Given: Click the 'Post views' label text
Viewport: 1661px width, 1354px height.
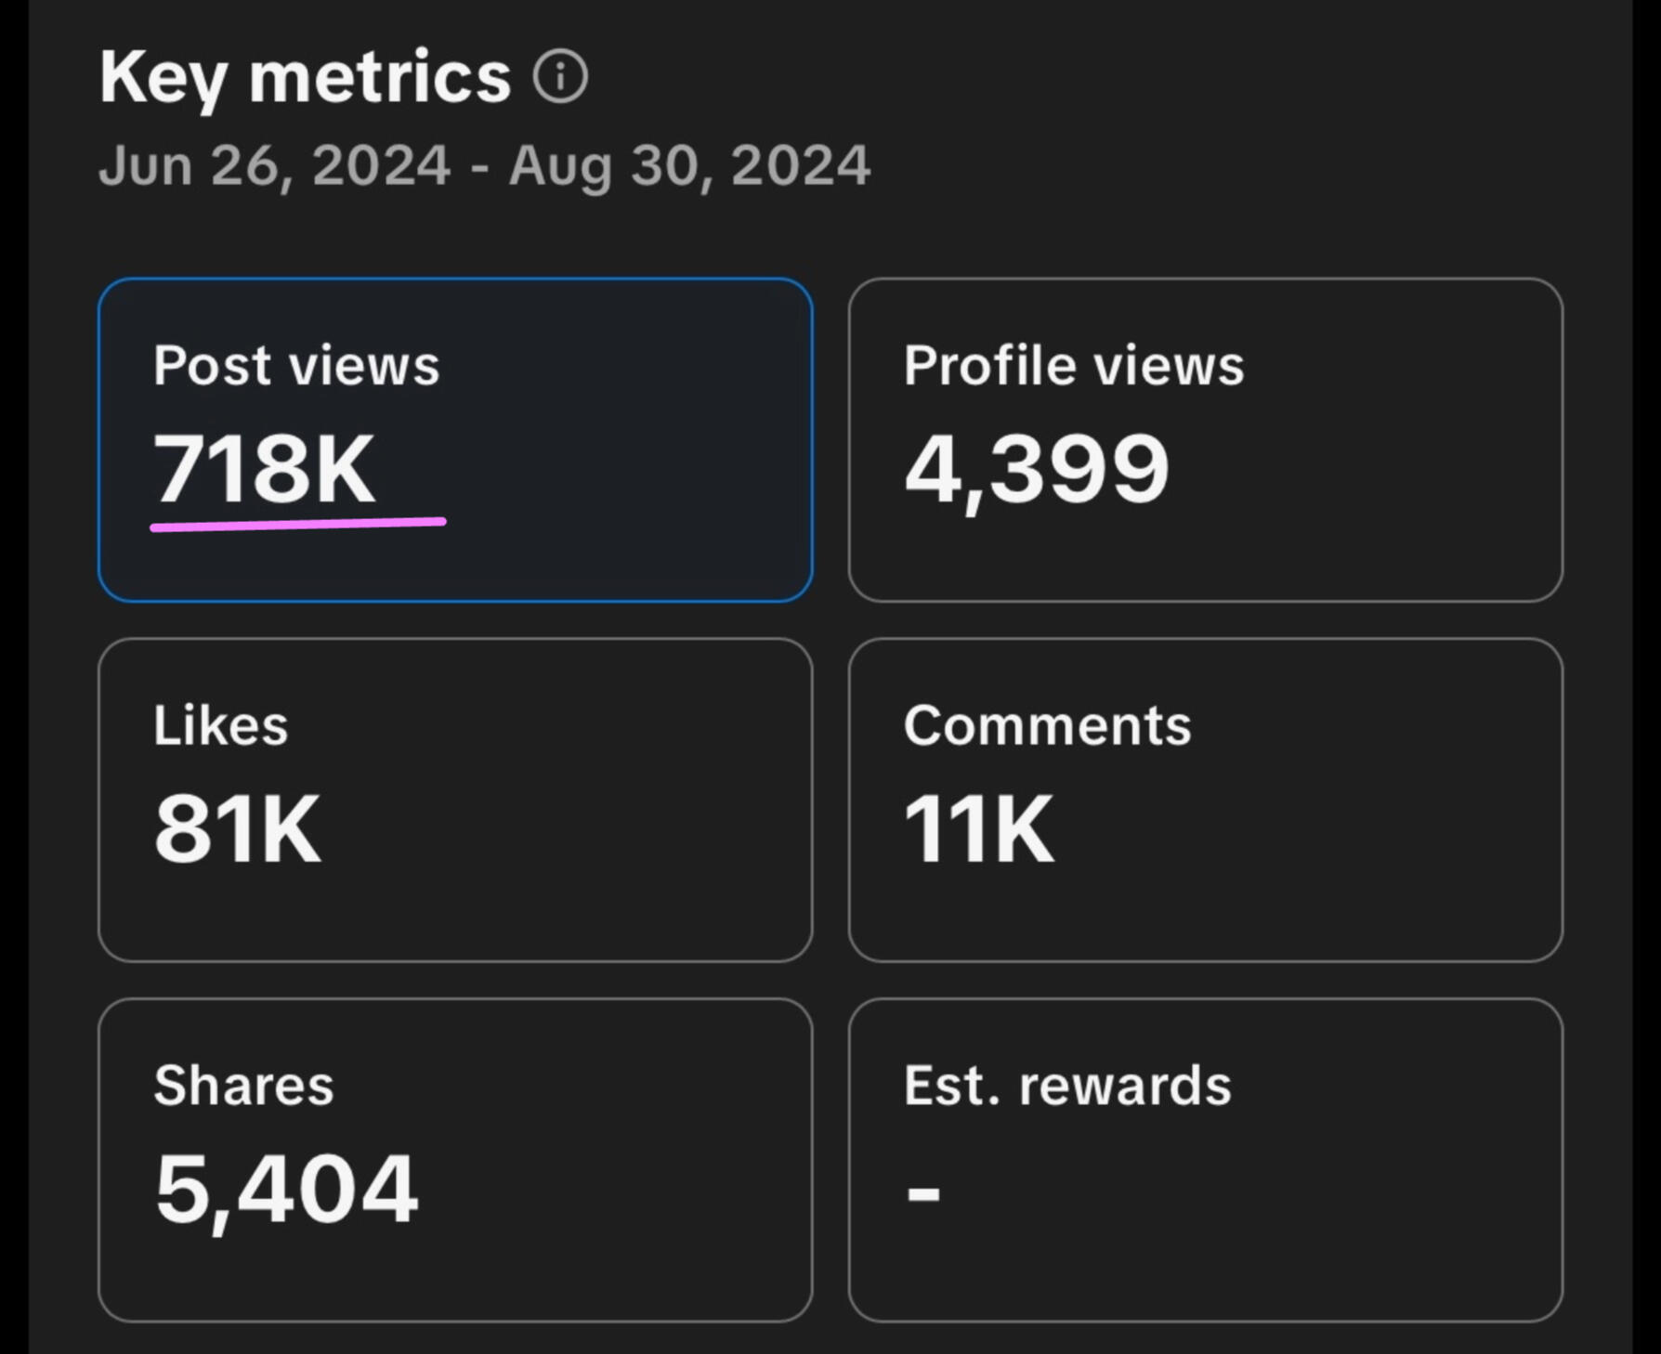Looking at the screenshot, I should pyautogui.click(x=296, y=365).
